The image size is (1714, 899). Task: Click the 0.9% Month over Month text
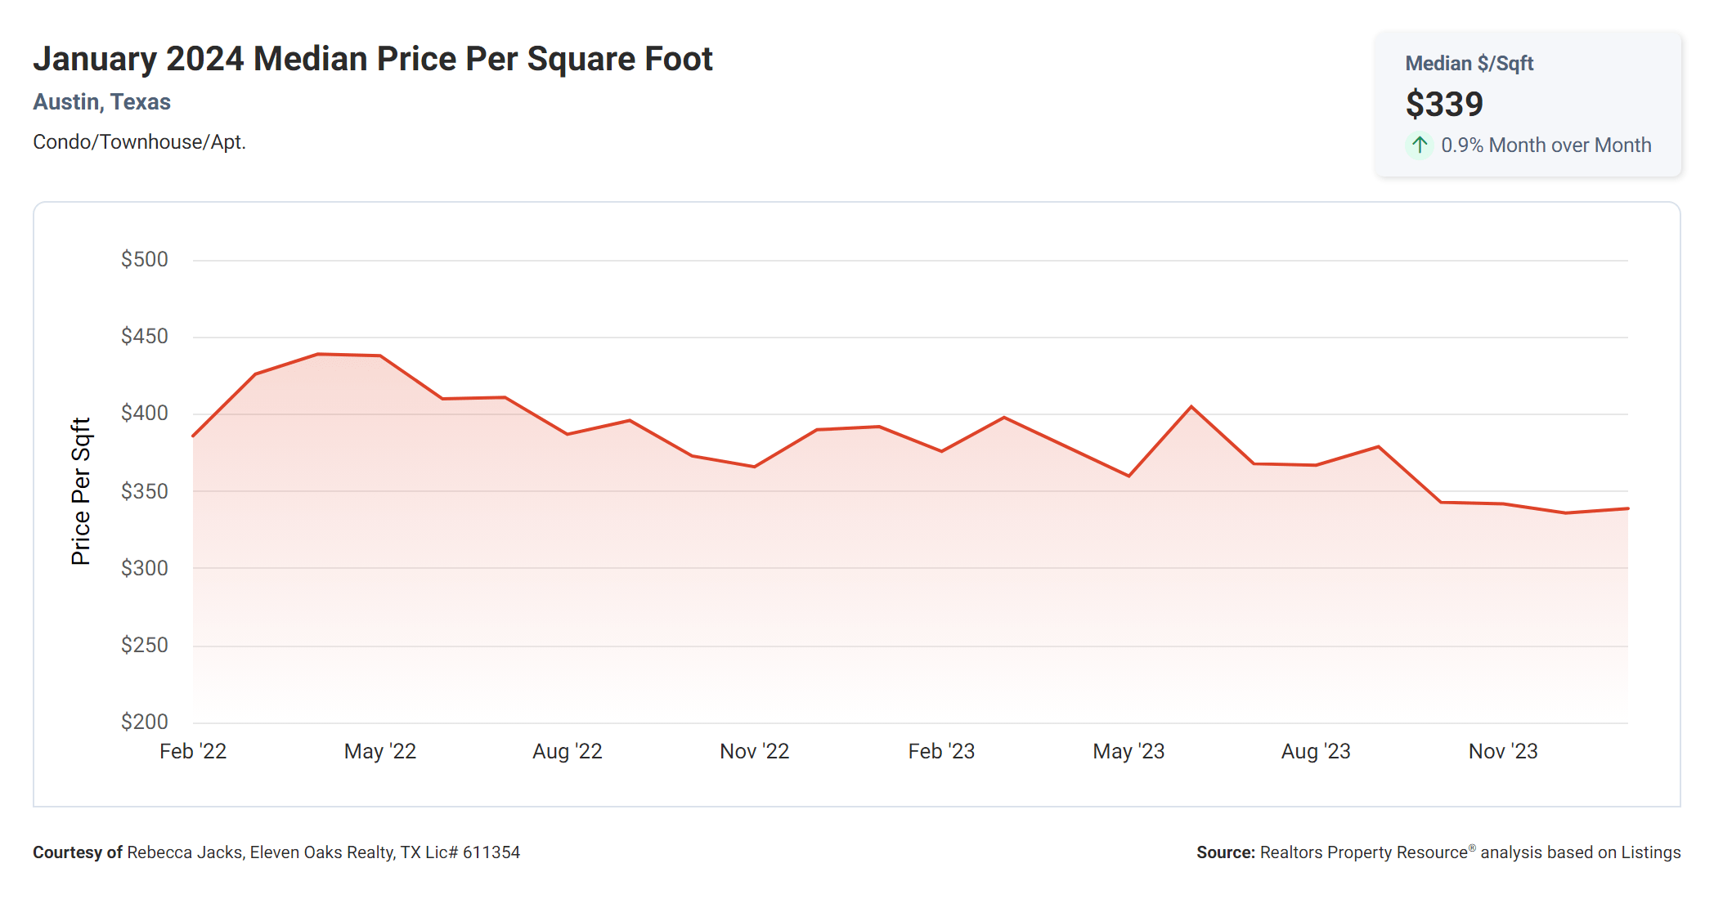pyautogui.click(x=1546, y=145)
